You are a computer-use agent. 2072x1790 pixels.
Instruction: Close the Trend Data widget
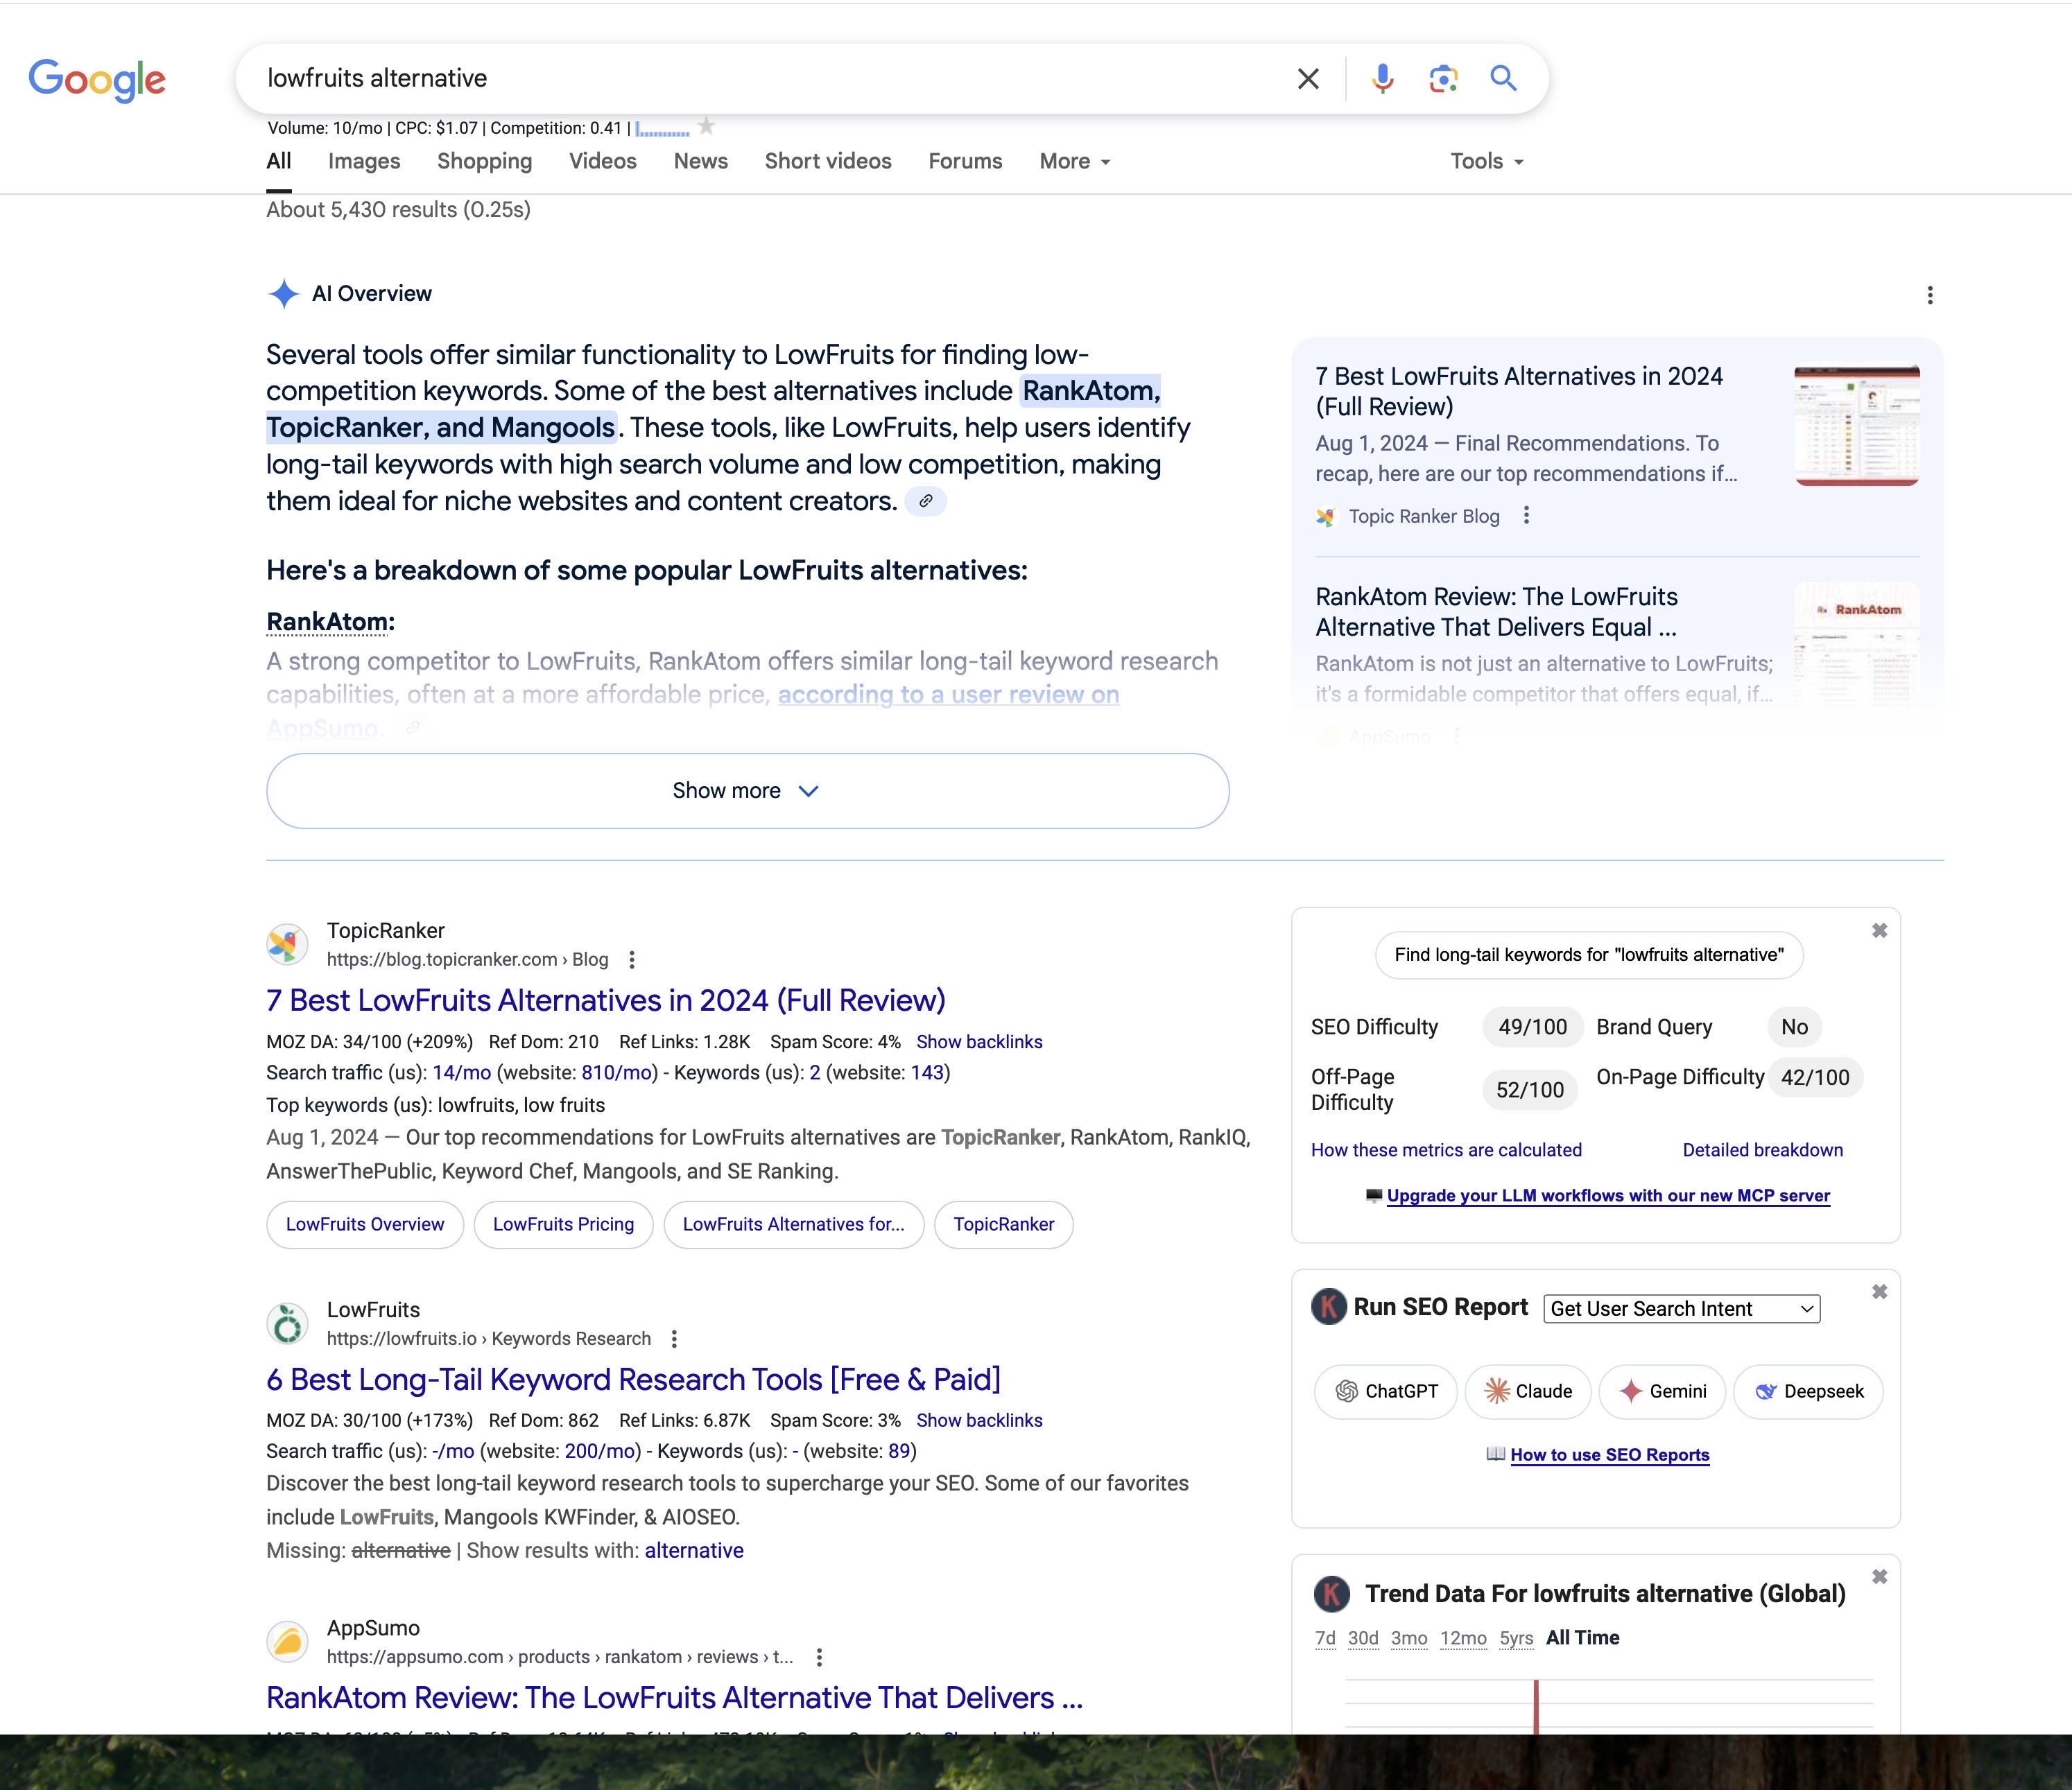point(1879,1576)
